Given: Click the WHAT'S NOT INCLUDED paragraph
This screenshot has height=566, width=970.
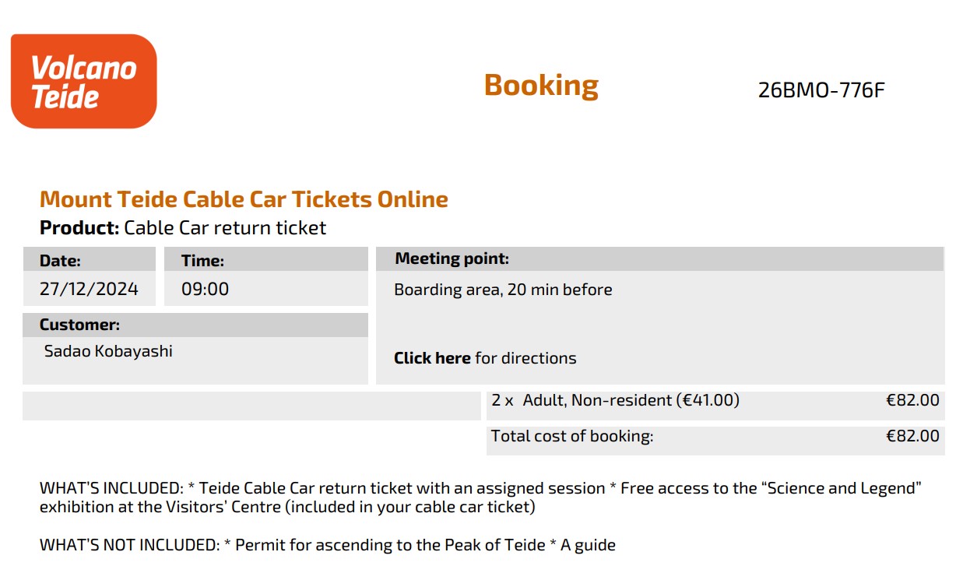Looking at the screenshot, I should pyautogui.click(x=328, y=545).
